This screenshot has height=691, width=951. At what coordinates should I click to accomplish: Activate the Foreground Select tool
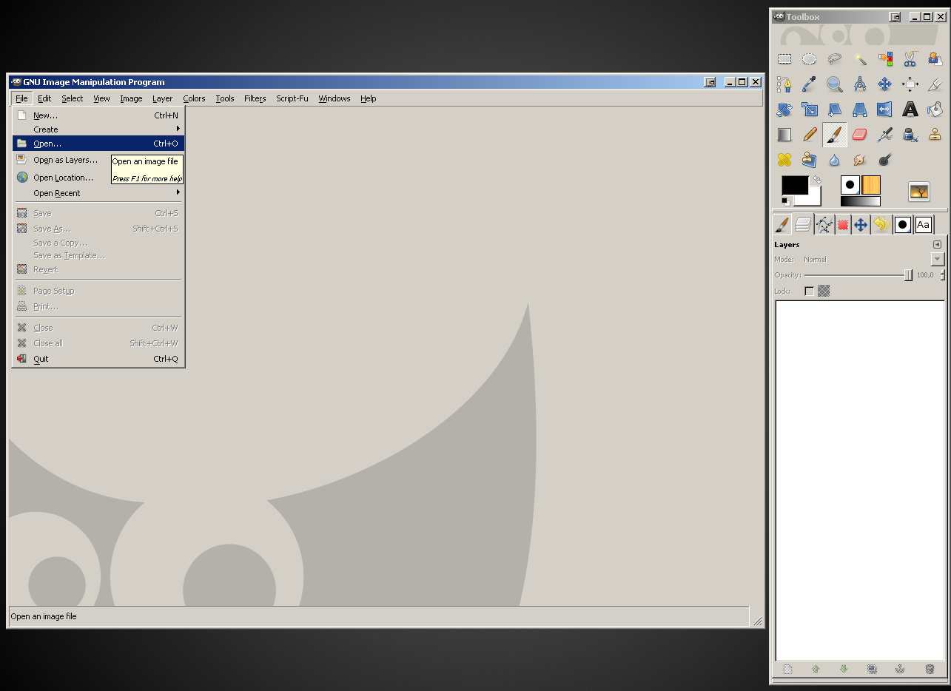point(935,60)
